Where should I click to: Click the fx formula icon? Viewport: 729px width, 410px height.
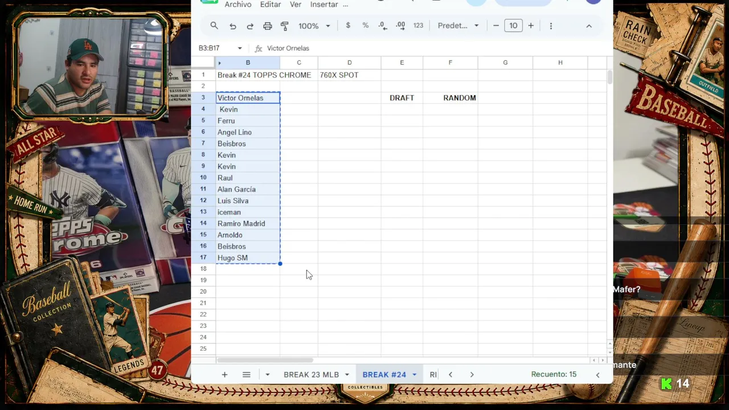click(259, 48)
